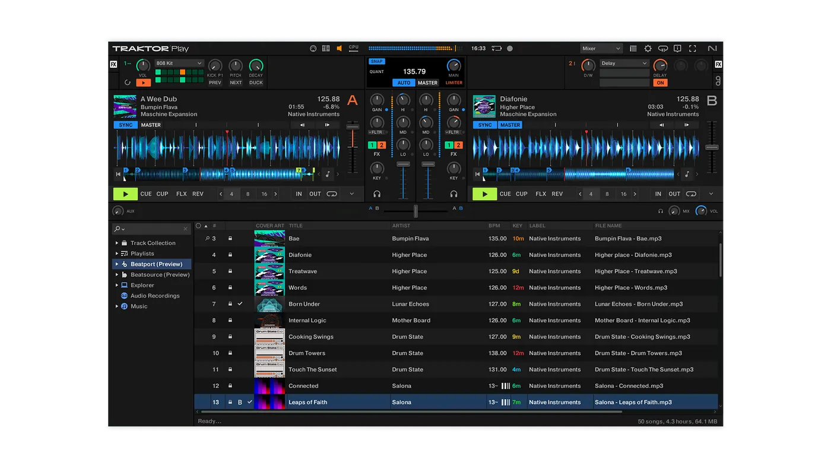Viewport: 831px width, 468px height.
Task: Enable FLX flux mode on Deck A
Action: (x=182, y=194)
